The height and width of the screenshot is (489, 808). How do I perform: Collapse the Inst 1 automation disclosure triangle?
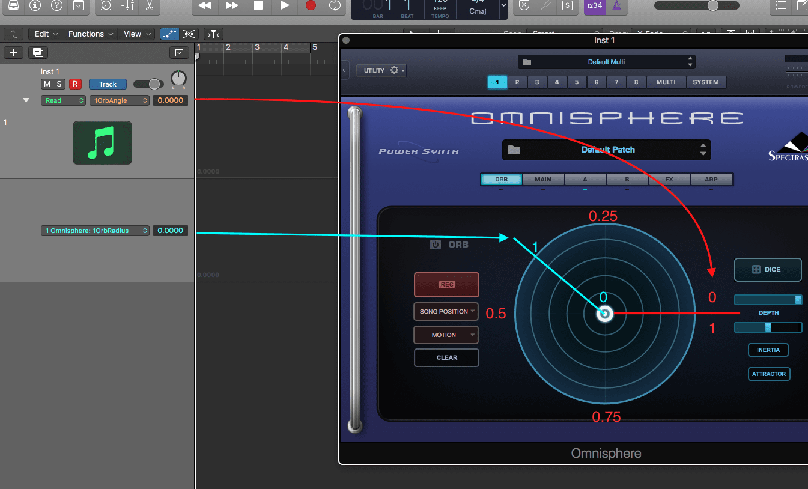26,100
